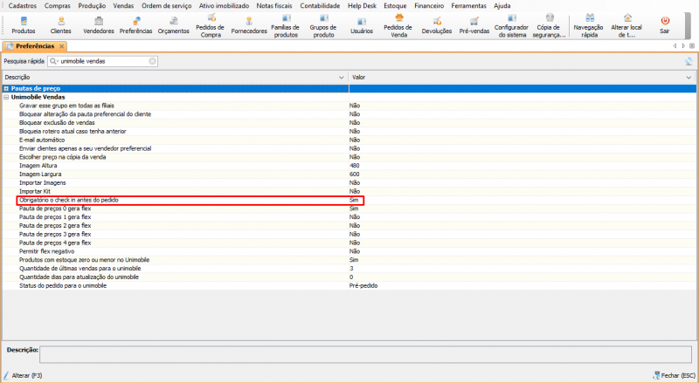Open the Vendas menu
This screenshot has width=699, height=383.
[123, 6]
